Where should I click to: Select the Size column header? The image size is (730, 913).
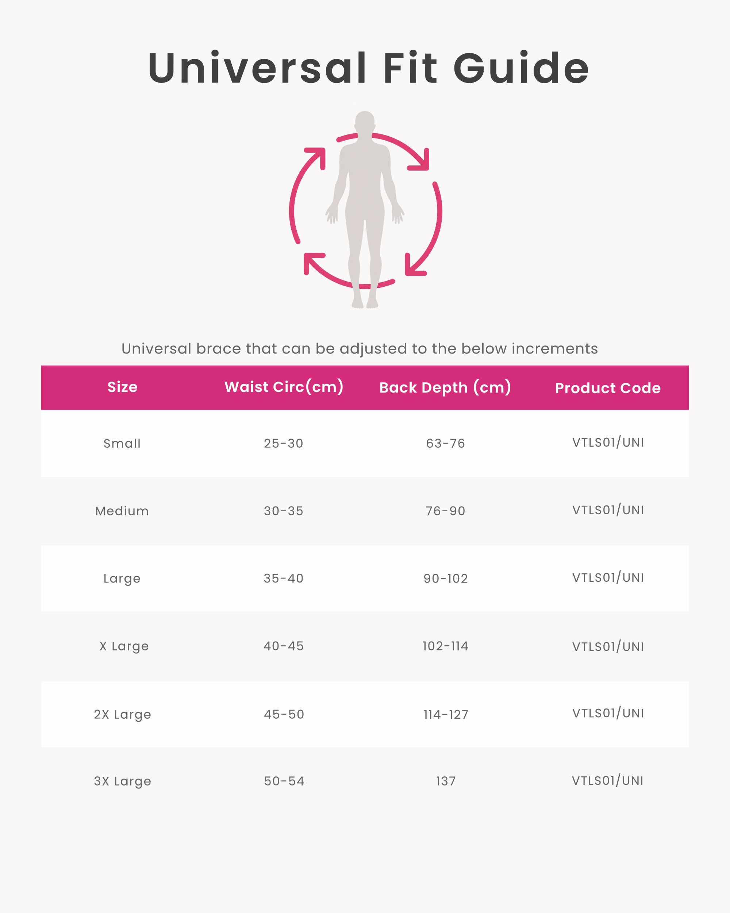point(122,387)
